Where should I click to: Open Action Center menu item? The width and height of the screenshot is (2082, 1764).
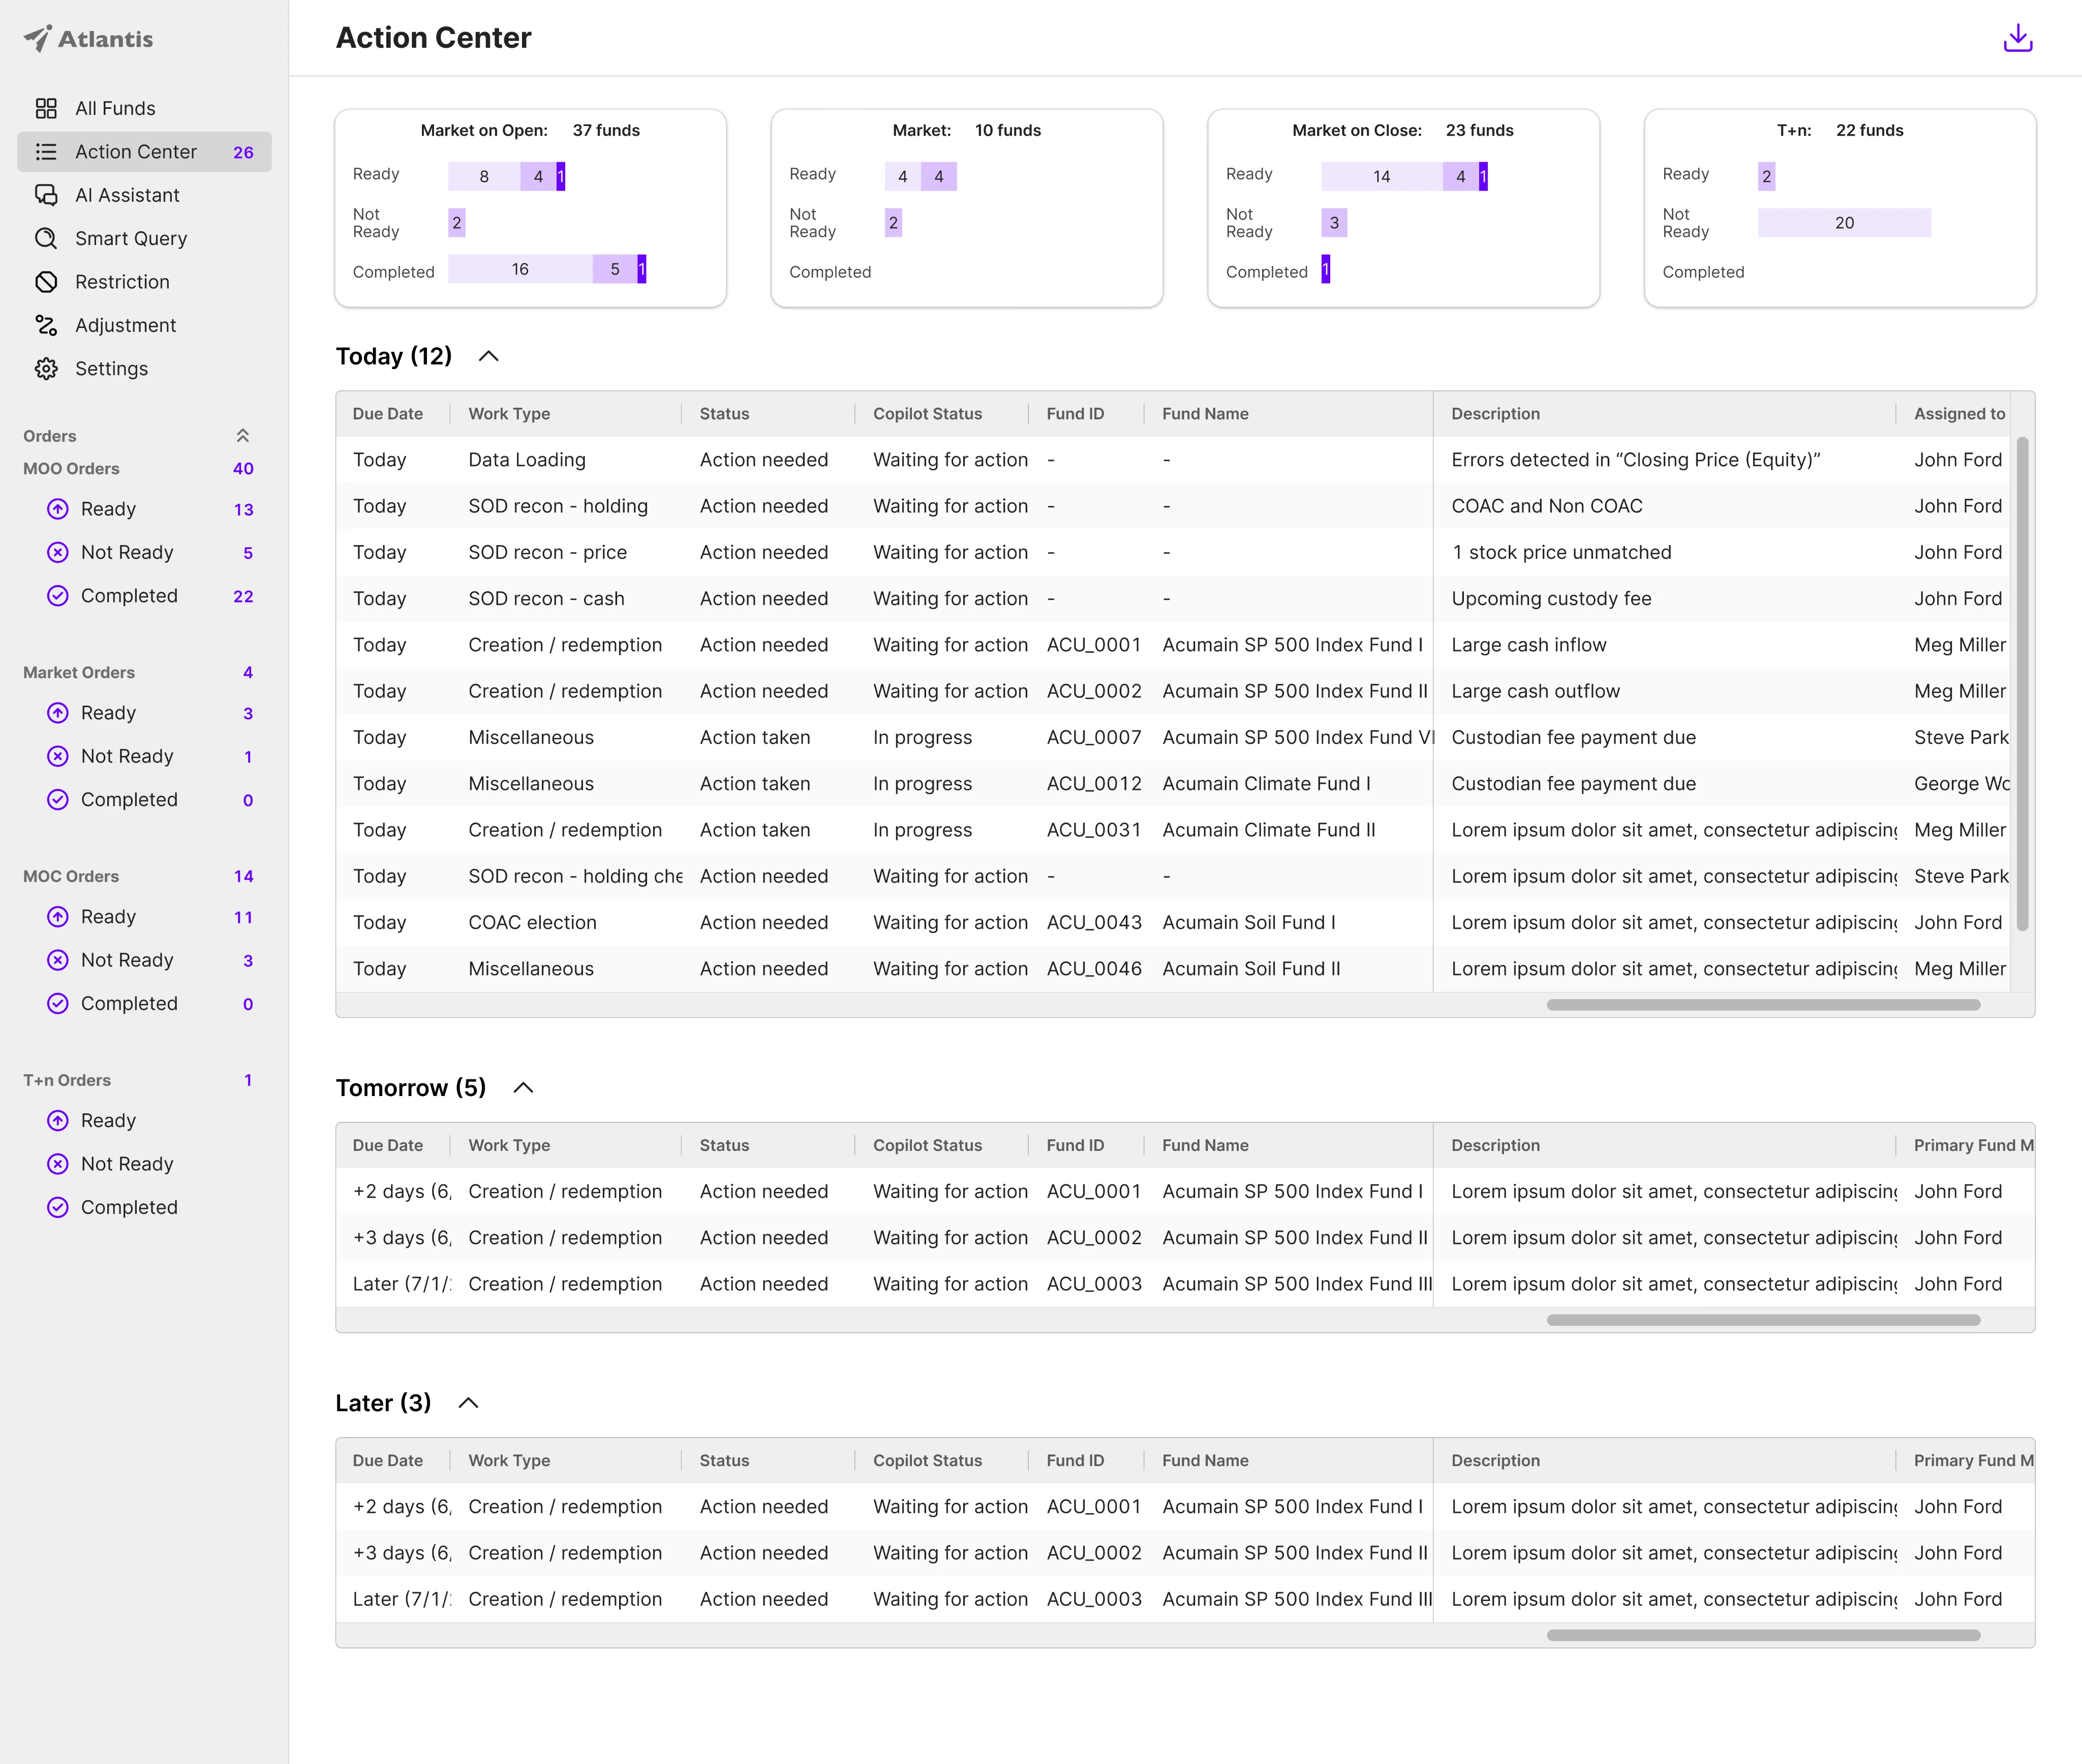(x=136, y=152)
